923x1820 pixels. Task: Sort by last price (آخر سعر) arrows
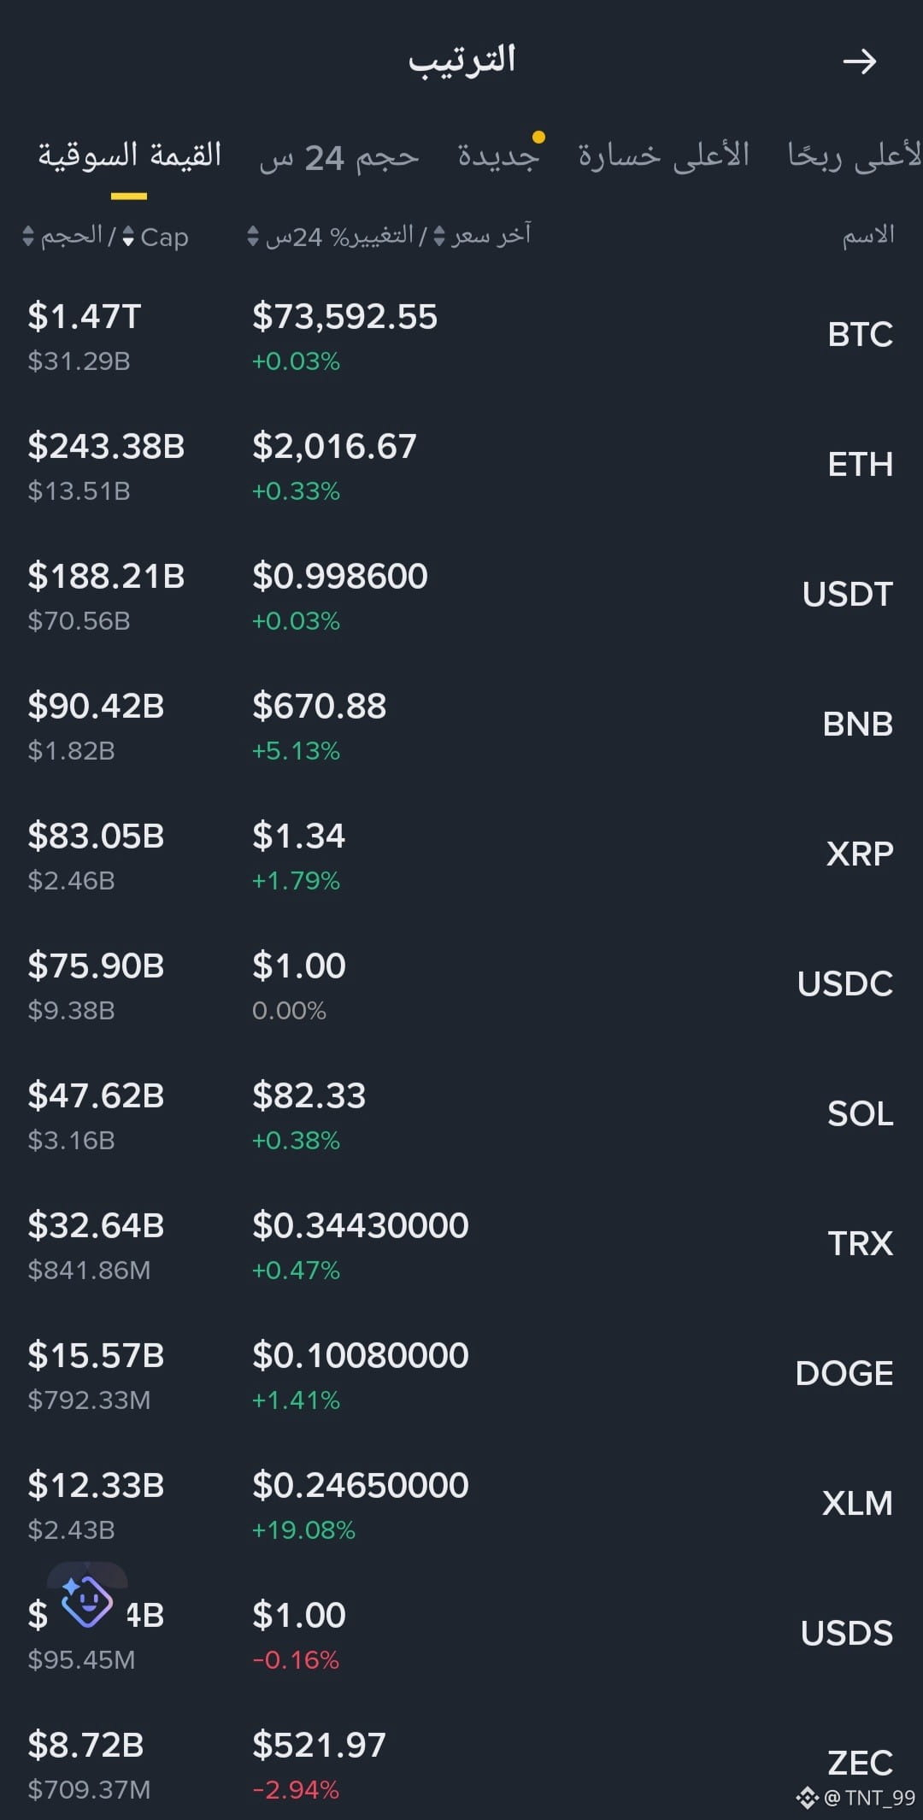[x=439, y=236]
